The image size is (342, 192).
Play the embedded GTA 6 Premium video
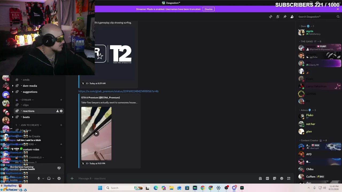click(96, 134)
